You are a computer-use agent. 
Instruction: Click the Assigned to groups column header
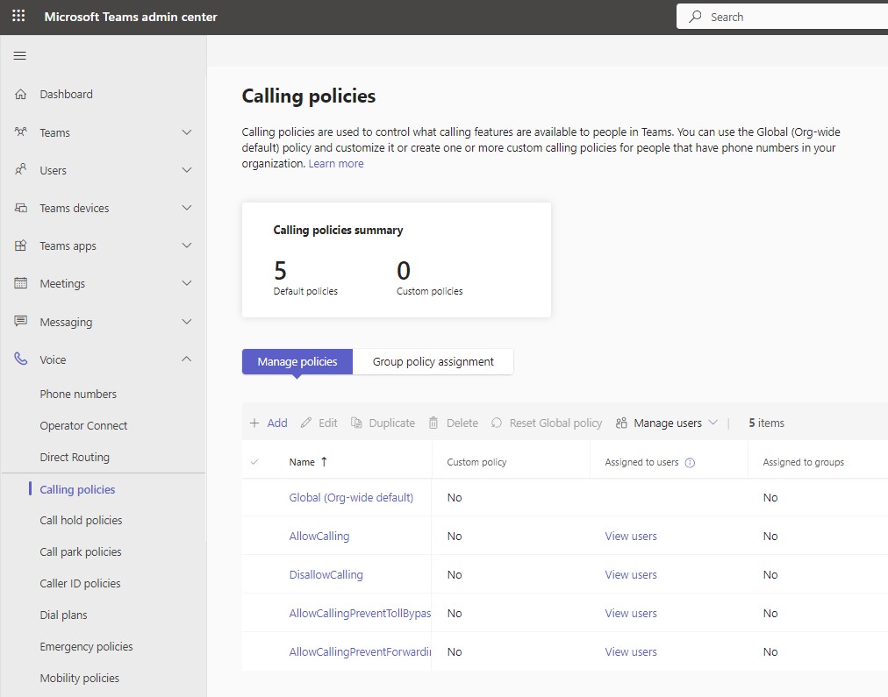click(803, 462)
